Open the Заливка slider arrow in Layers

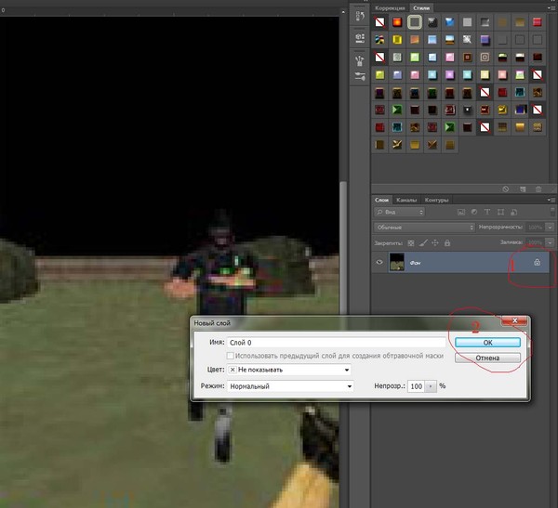point(551,242)
